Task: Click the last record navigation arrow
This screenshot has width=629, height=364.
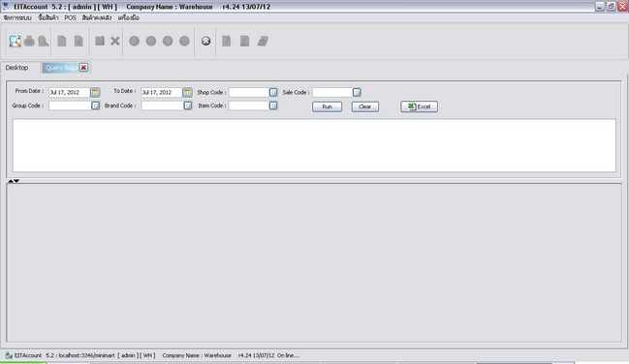Action: 184,41
